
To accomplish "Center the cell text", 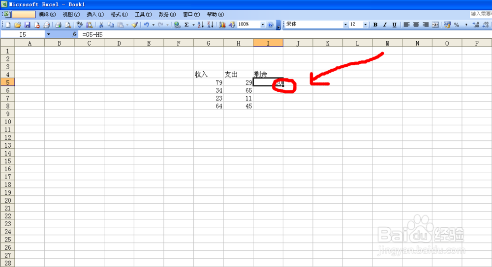I will (x=416, y=25).
